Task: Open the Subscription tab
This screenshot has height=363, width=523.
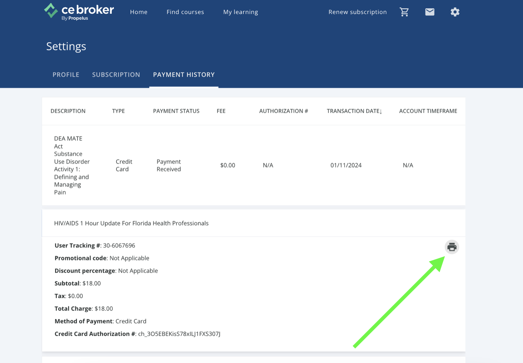Action: [116, 75]
